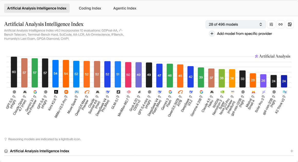Expand the Artificial Analysis Intelligence Index section plus
This screenshot has width=298, height=162.
292,151
